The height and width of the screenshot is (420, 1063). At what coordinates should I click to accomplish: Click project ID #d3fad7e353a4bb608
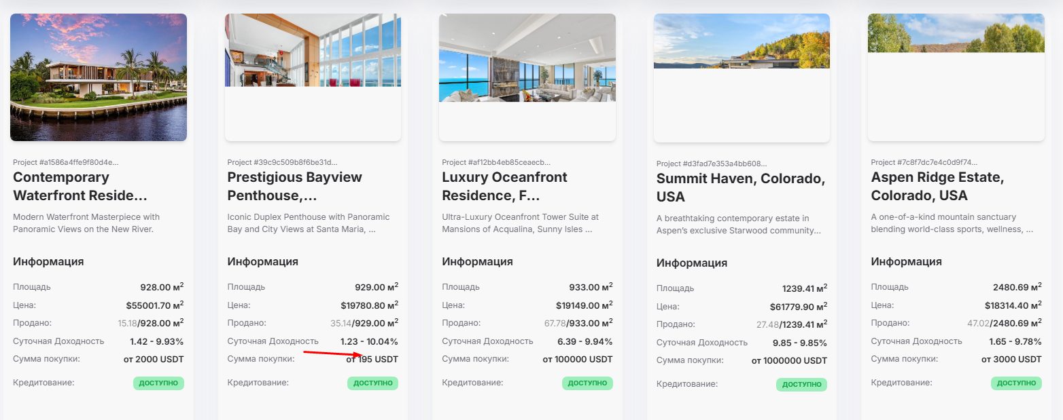712,164
